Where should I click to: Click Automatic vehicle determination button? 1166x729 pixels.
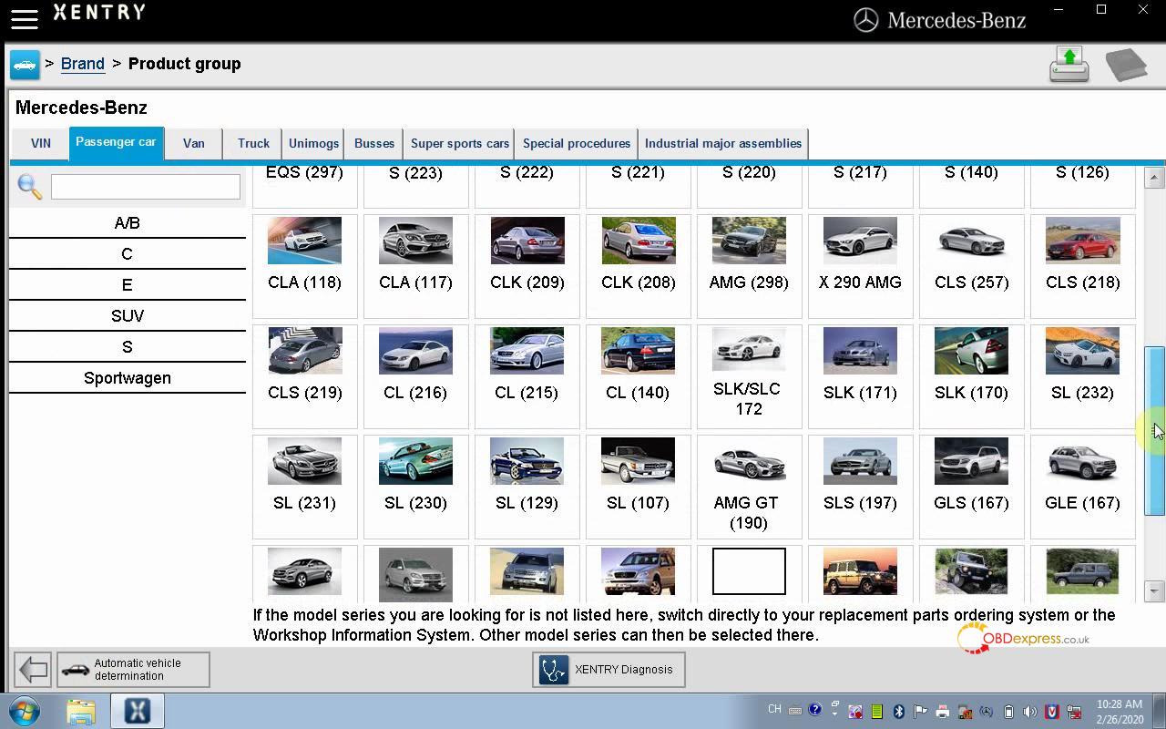133,670
